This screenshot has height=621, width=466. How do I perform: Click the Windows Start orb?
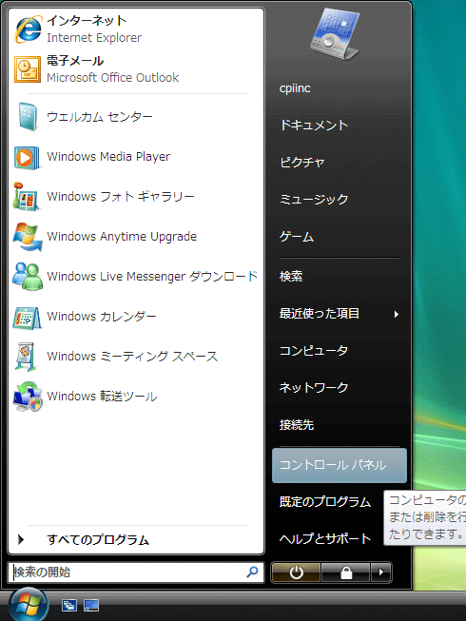coord(28,605)
